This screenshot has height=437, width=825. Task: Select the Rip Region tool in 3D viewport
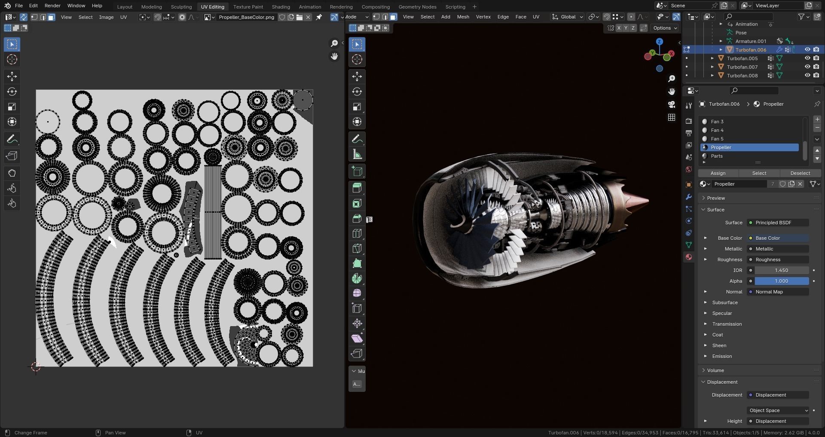357,354
